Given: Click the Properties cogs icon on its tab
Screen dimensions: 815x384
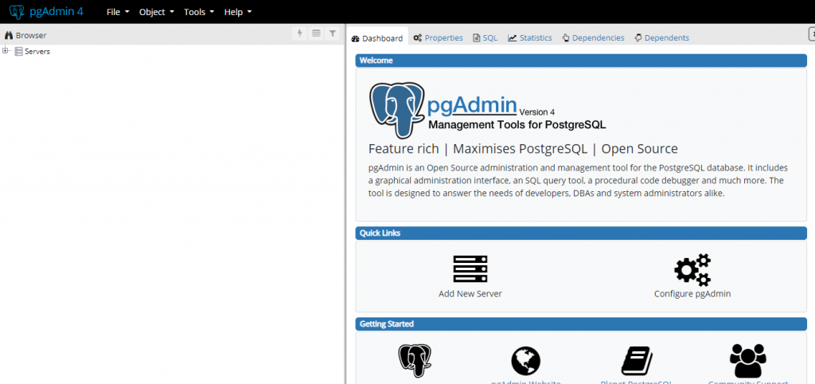Looking at the screenshot, I should [417, 38].
